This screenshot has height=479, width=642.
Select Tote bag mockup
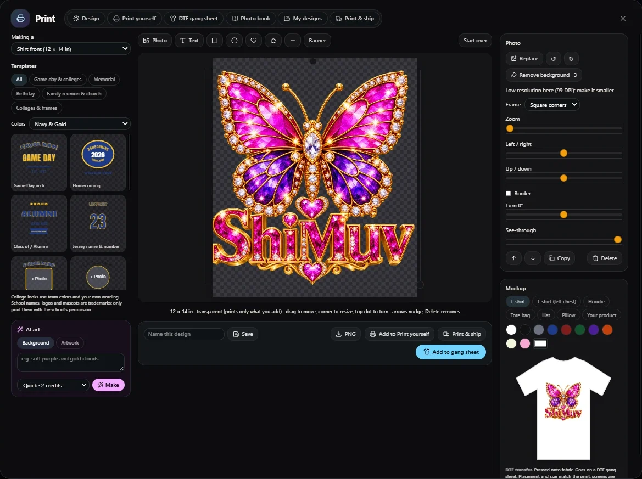click(x=520, y=315)
